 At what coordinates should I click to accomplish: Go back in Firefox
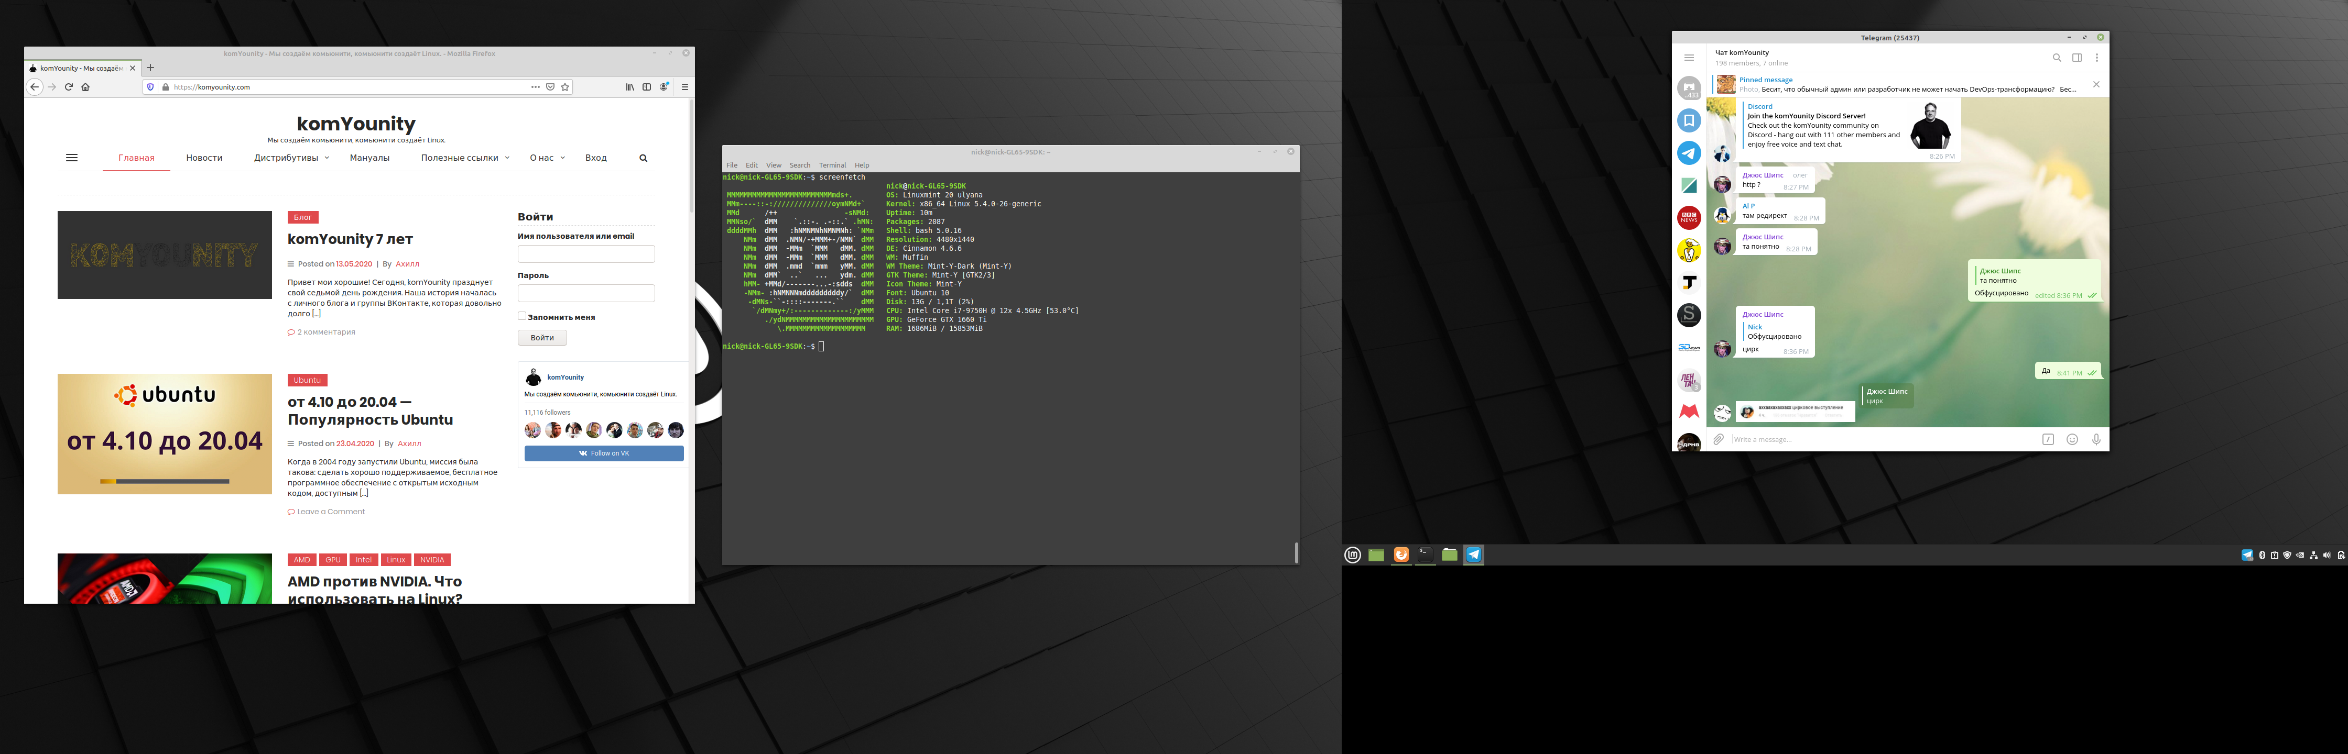(35, 87)
